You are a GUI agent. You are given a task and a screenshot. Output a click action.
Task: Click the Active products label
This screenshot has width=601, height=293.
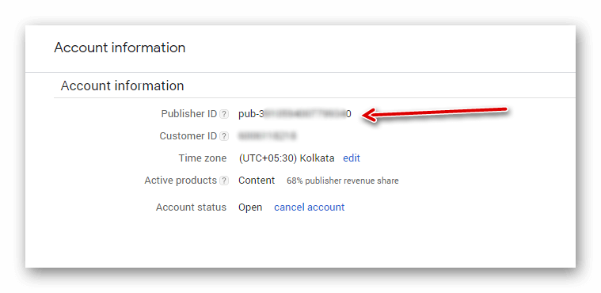coord(181,181)
